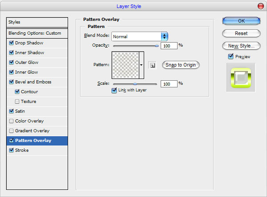Viewport: 267px width, 197px height.
Task: Uncheck the Drop Shadow checkbox
Action: pyautogui.click(x=12, y=43)
